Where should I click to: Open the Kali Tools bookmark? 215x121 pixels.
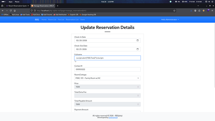[x=25, y=14]
